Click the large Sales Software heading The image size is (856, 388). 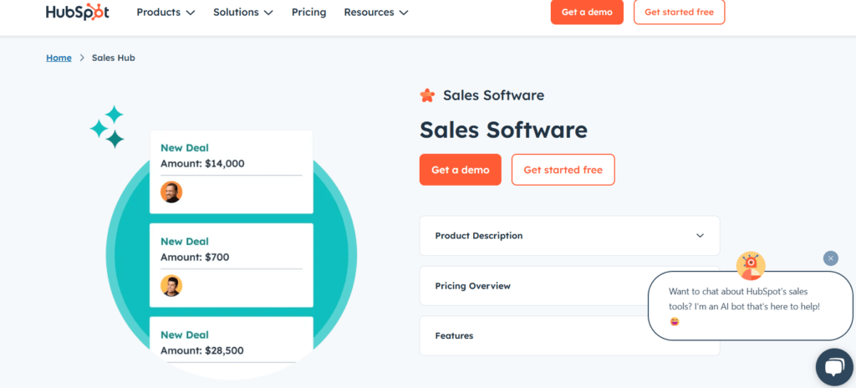[503, 130]
